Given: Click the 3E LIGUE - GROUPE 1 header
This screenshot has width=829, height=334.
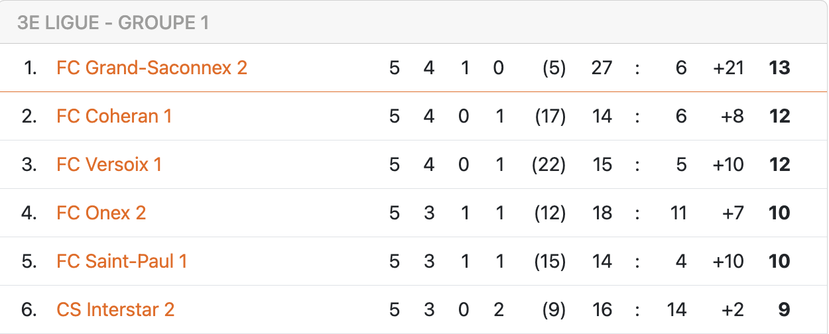Looking at the screenshot, I should 113,23.
